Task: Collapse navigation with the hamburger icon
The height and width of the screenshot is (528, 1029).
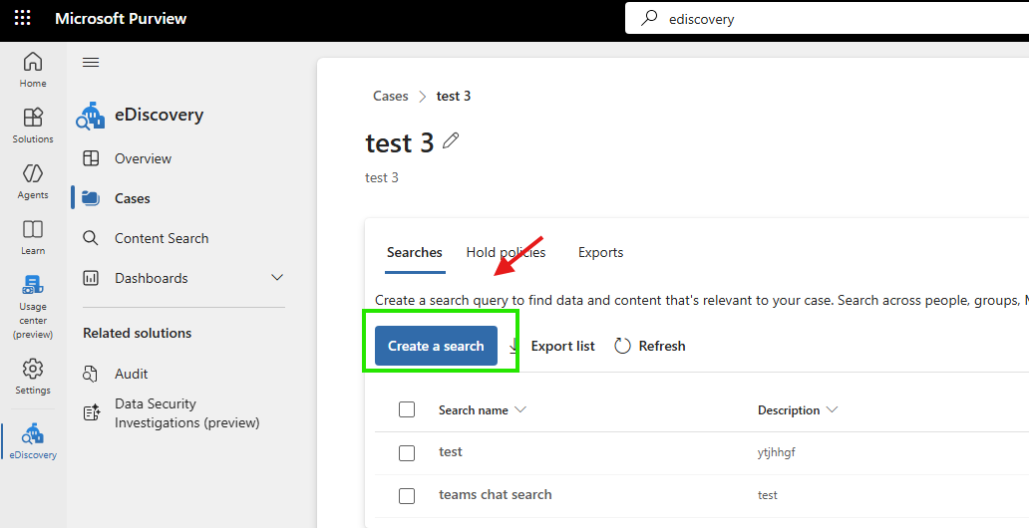Action: pos(91,63)
